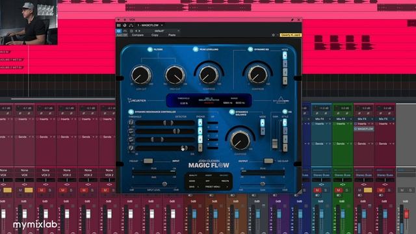Viewport: 416px width, 234px height.
Task: Click the fourth Engage button in Resonance Controller
Action: [200, 148]
